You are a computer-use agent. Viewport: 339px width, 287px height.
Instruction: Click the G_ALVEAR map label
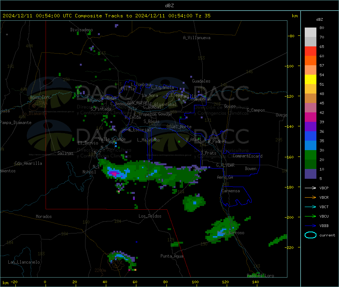(225, 165)
